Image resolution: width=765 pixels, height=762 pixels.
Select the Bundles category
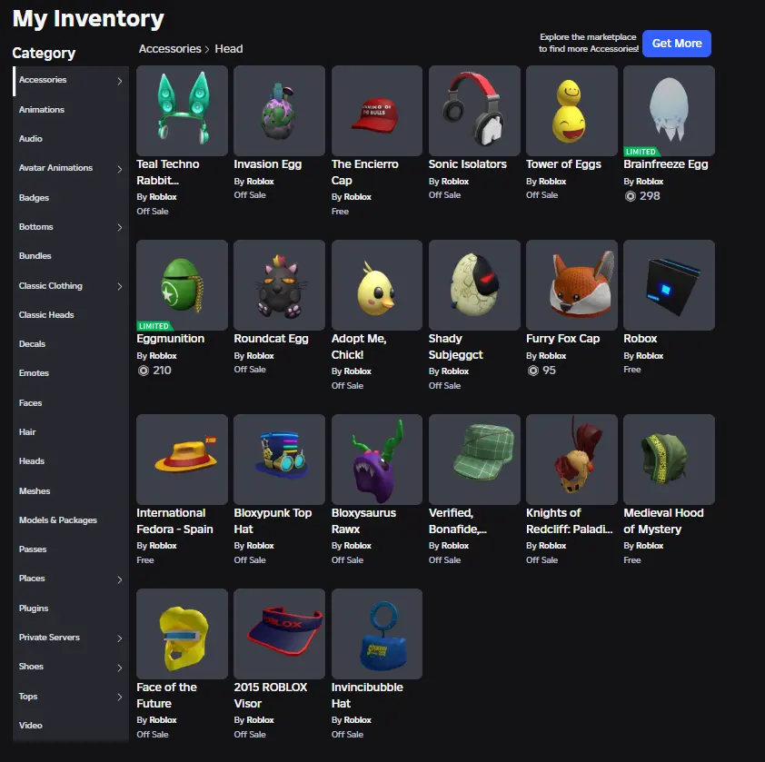point(71,256)
